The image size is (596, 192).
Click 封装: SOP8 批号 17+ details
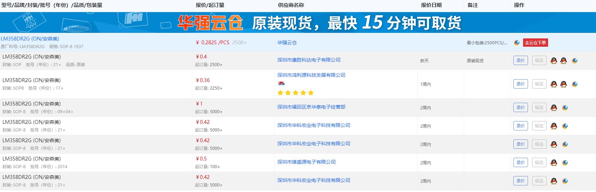point(33,88)
